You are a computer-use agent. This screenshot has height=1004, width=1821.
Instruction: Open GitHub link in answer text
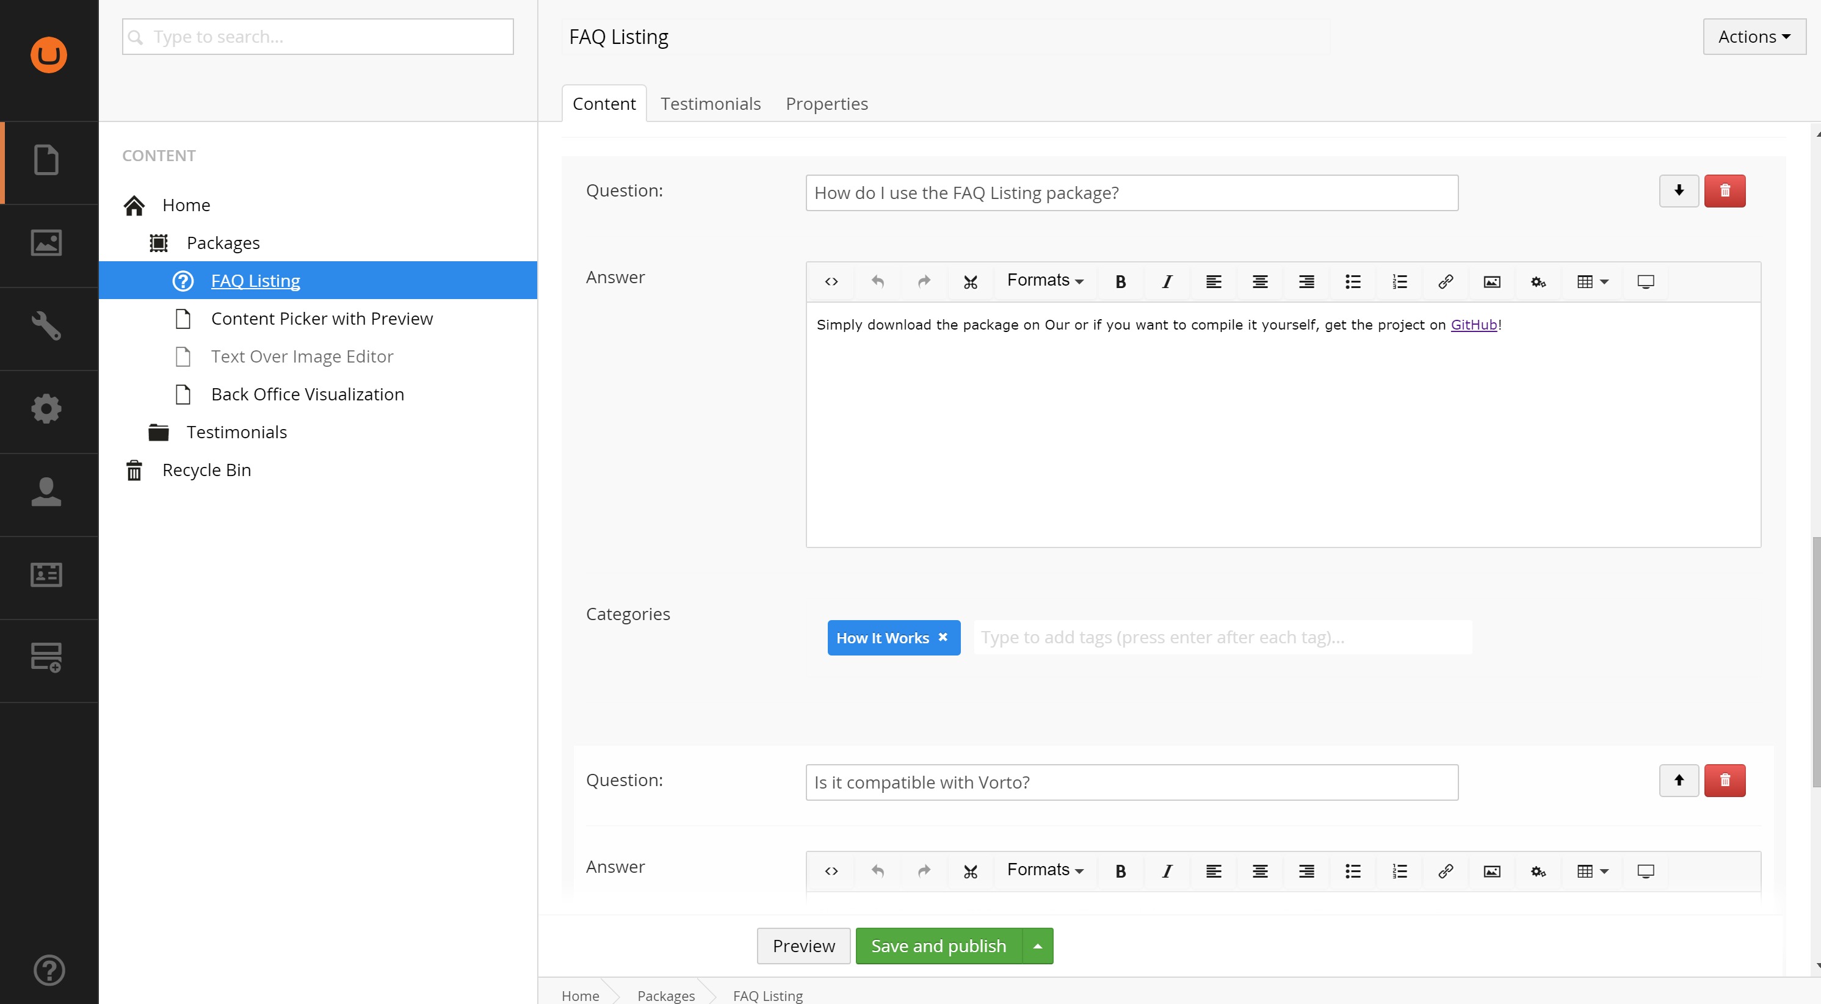click(1473, 325)
